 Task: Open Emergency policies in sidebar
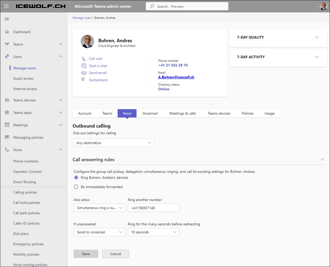pyautogui.click(x=28, y=244)
